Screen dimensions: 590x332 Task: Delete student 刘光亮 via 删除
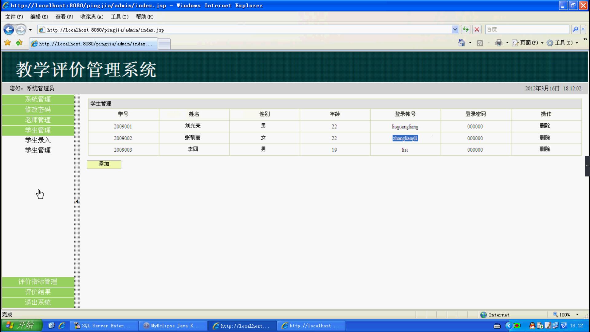coord(545,126)
